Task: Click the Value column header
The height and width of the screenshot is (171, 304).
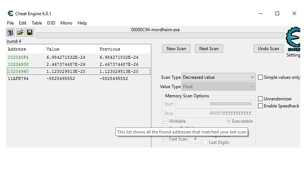Action: [x=53, y=49]
